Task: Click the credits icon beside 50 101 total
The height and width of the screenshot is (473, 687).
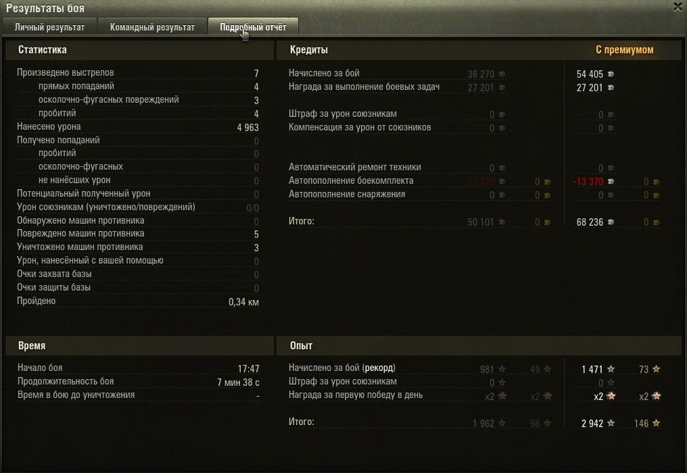Action: [502, 222]
